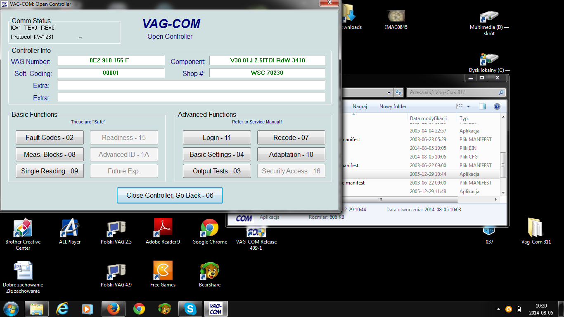
Task: Open Fault Codes - 02
Action: coord(50,137)
